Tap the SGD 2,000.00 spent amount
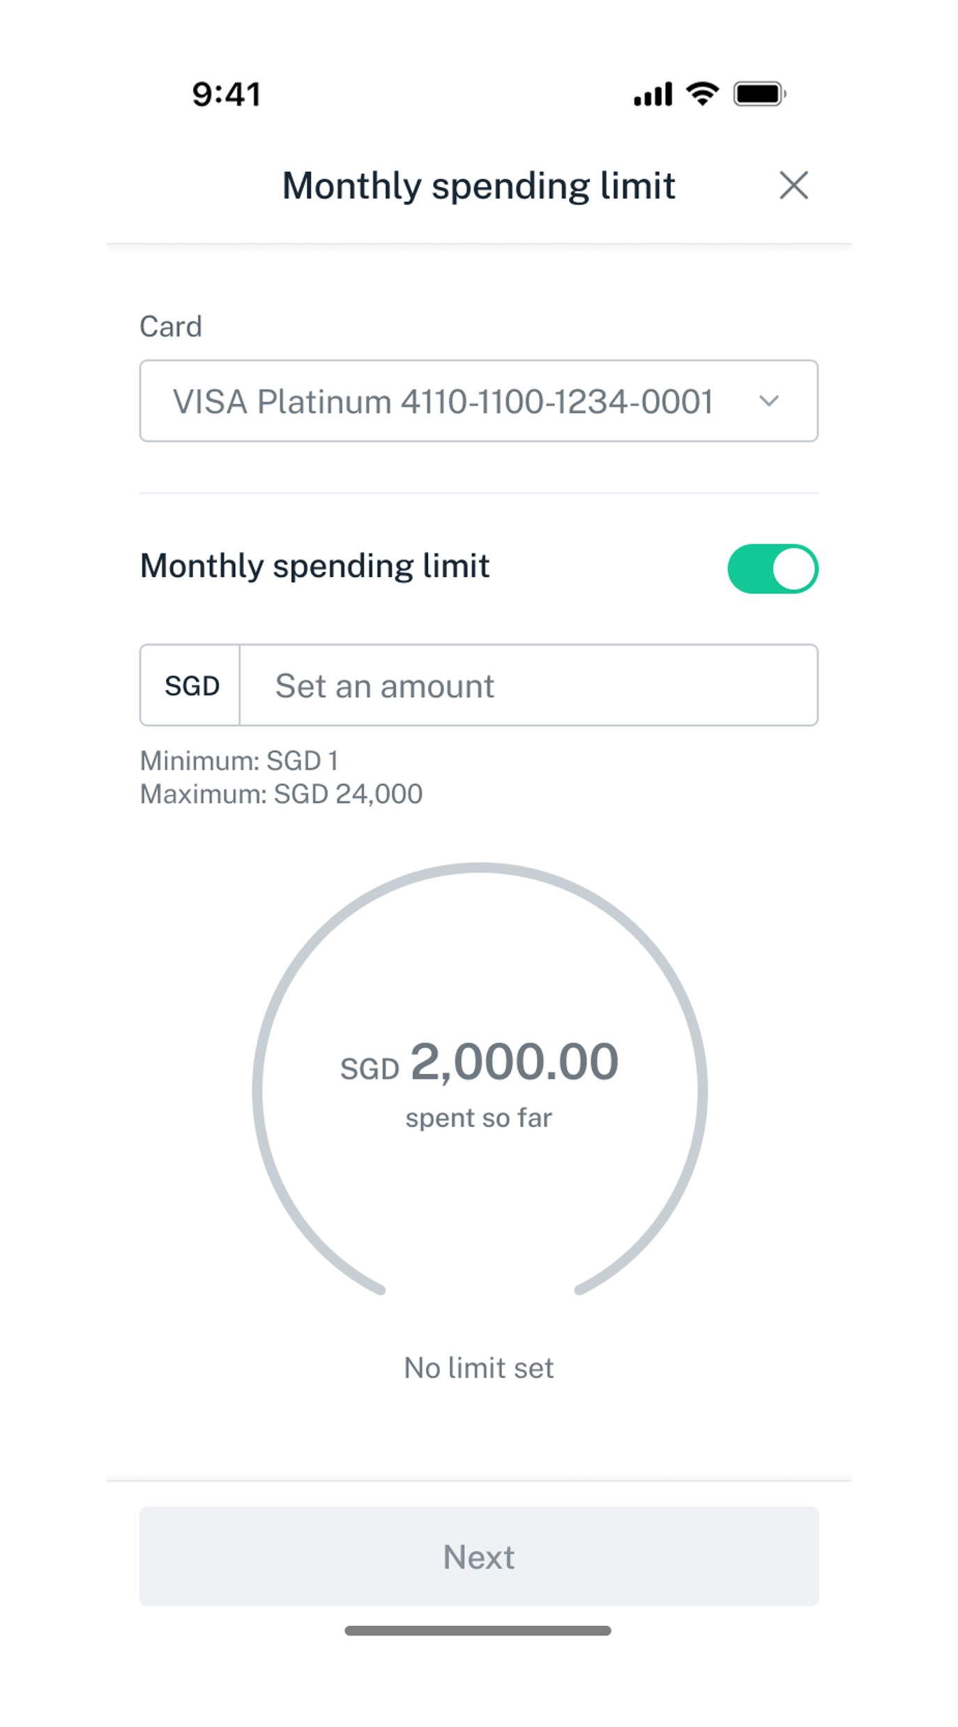 pos(480,1062)
